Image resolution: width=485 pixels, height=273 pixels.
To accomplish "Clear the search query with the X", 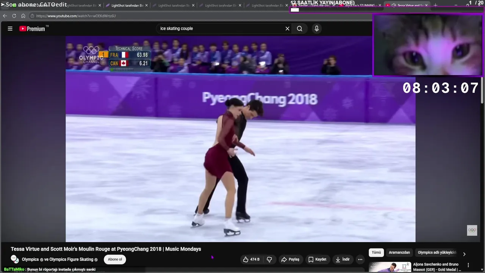I will [x=288, y=28].
